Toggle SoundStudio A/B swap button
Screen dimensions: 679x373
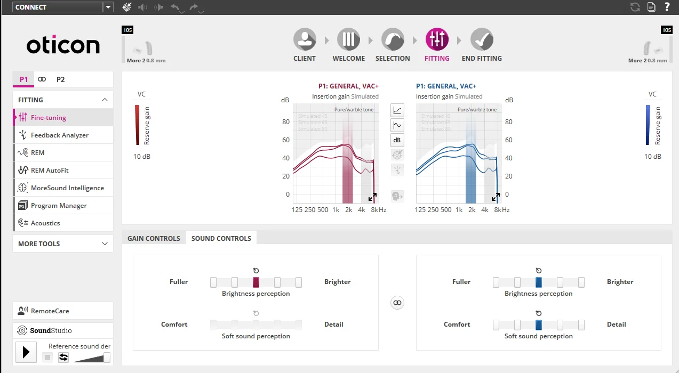point(63,358)
